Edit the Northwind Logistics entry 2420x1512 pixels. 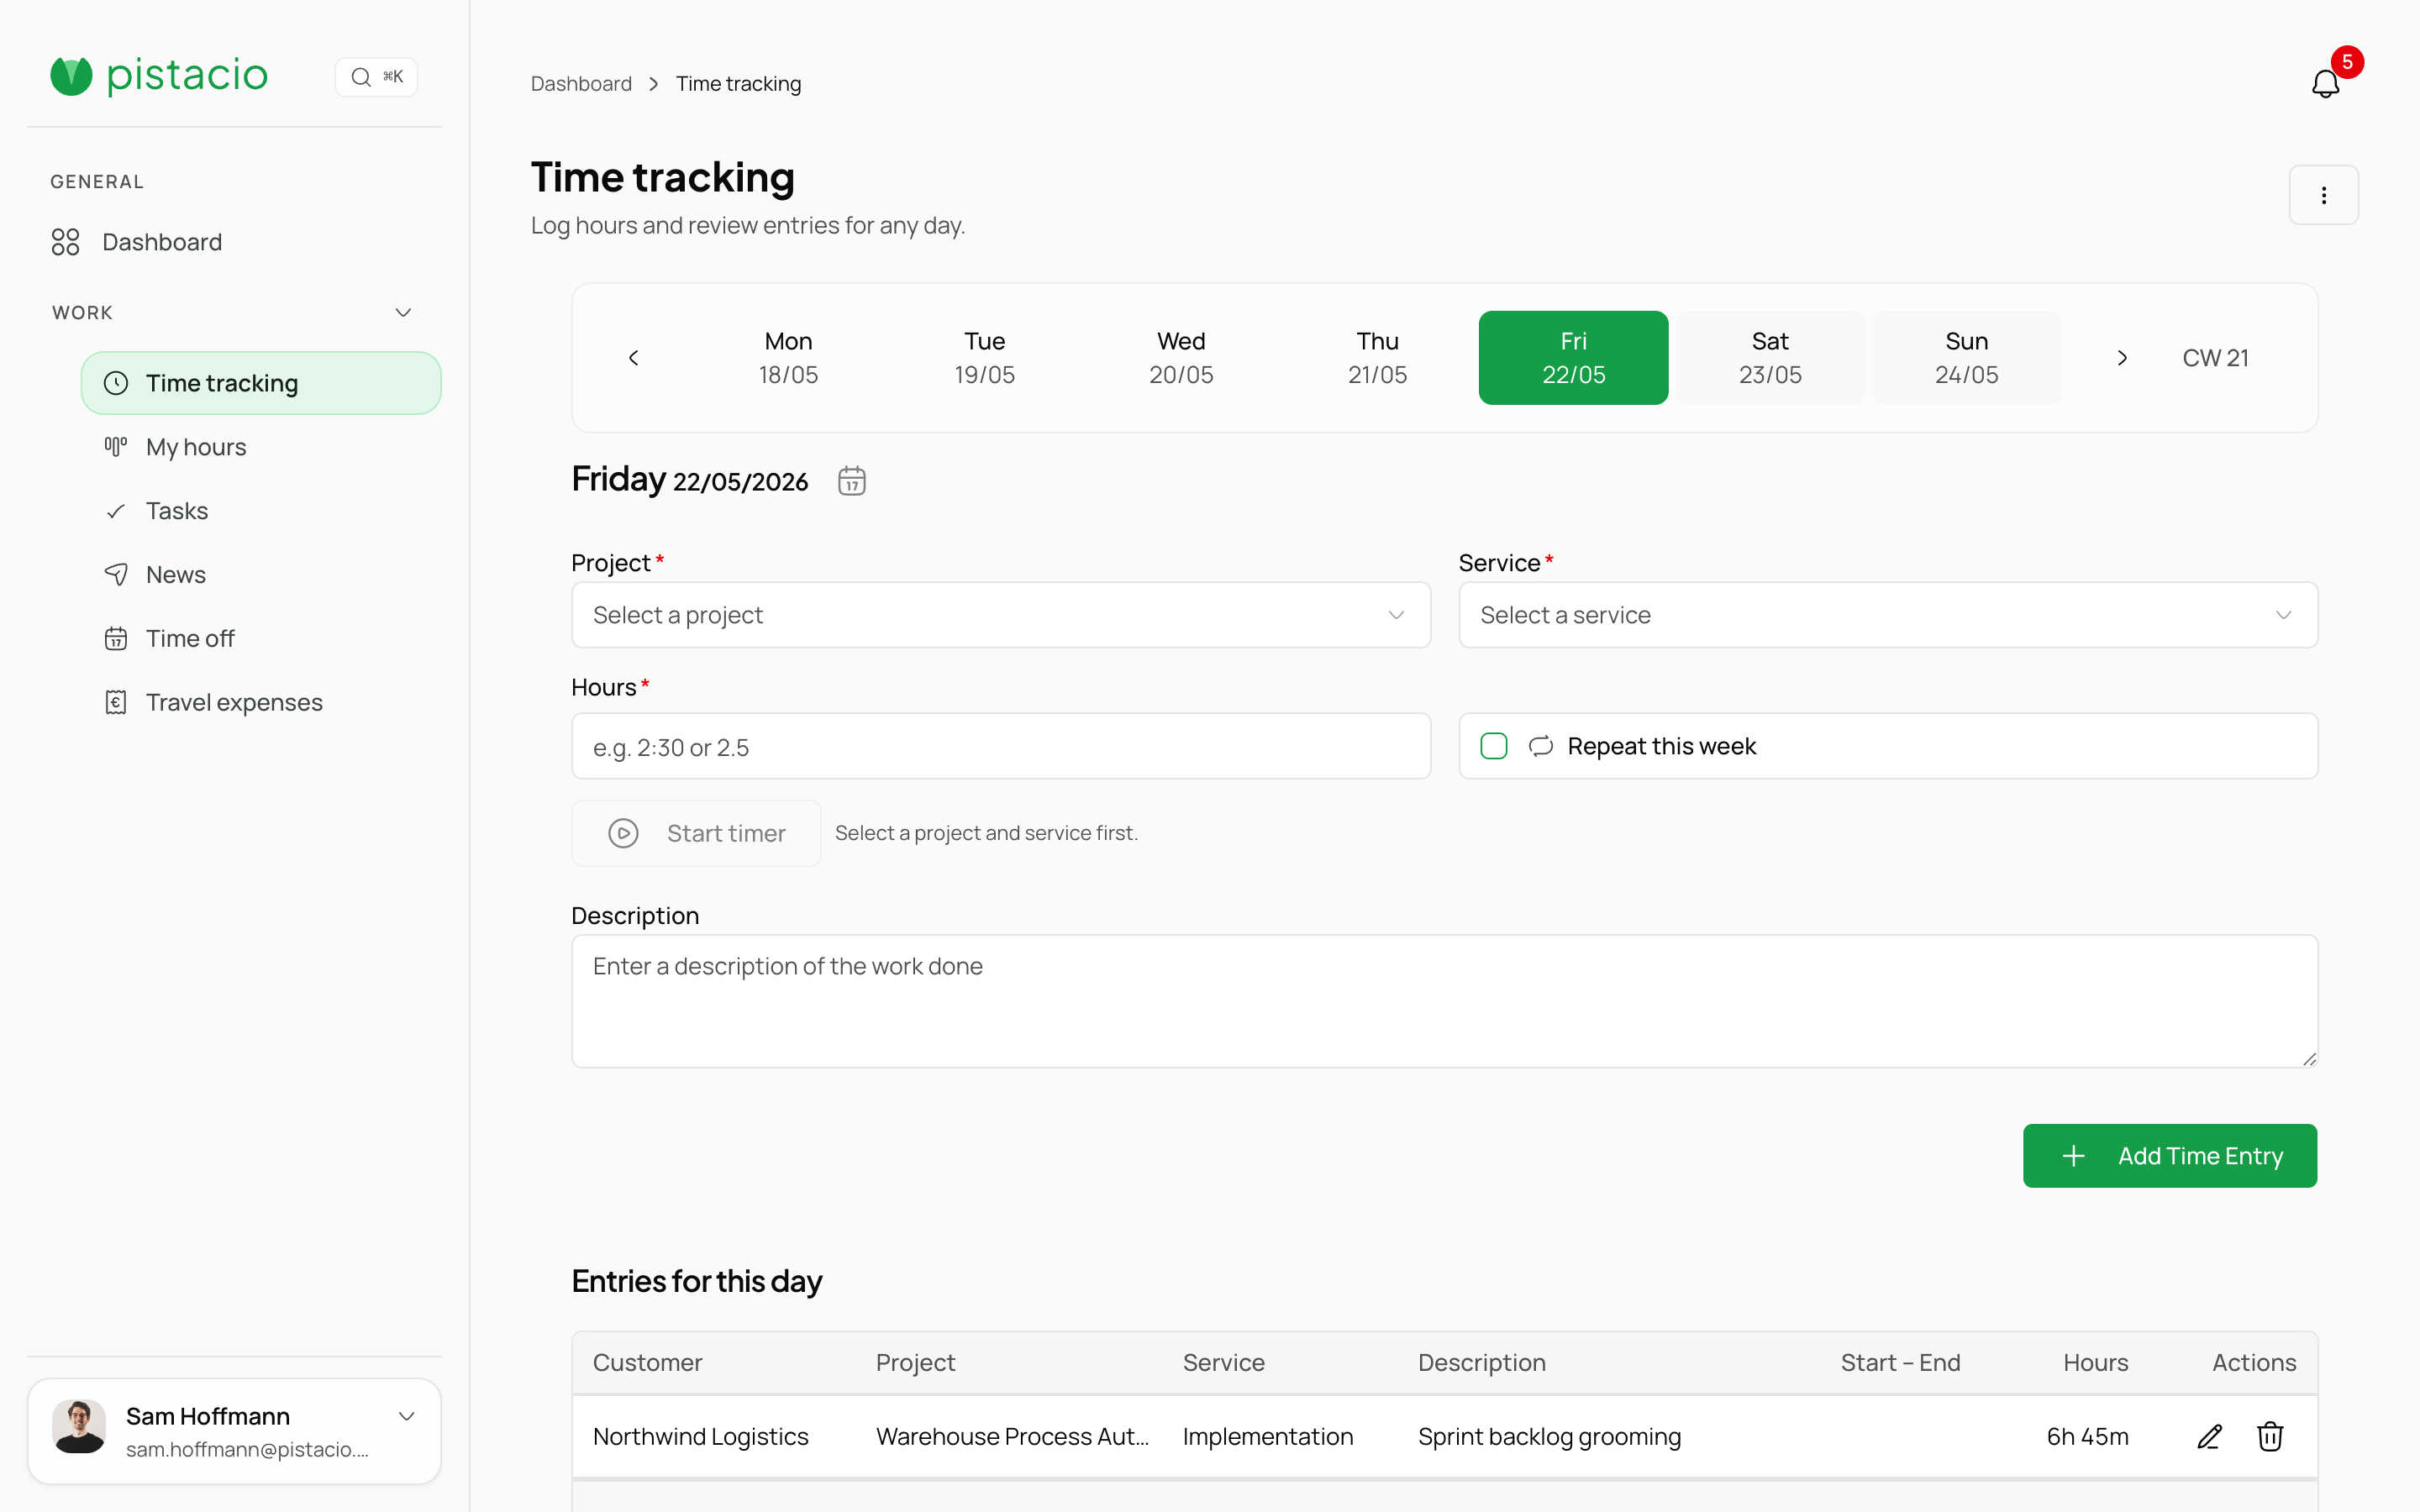[x=2209, y=1437]
